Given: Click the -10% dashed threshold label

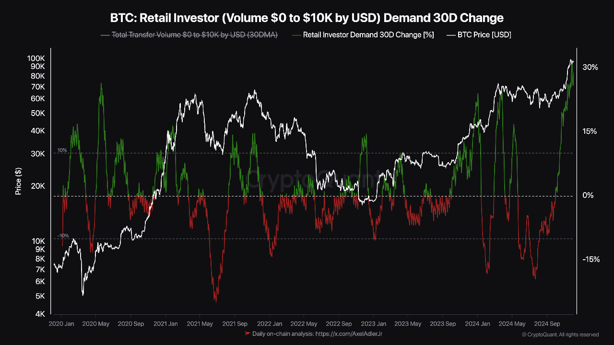Looking at the screenshot, I should 63,235.
